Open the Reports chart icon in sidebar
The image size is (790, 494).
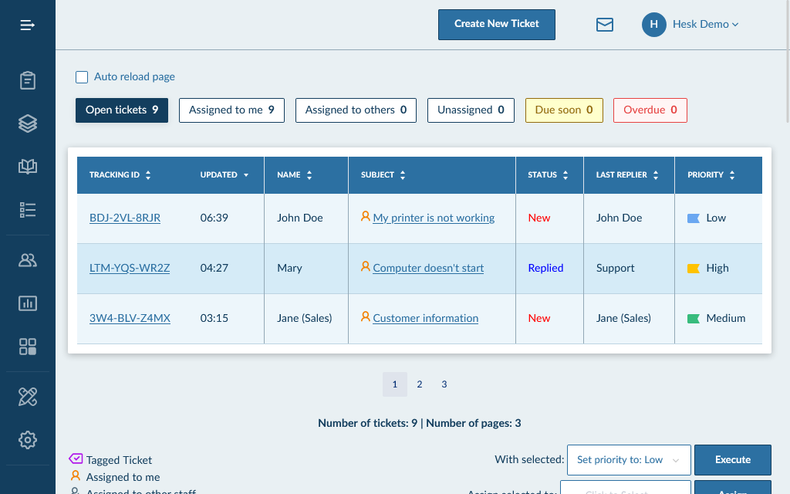(28, 303)
